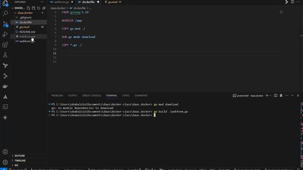Open the Terraform extension view
Screen dimensions: 303x170
[5, 66]
